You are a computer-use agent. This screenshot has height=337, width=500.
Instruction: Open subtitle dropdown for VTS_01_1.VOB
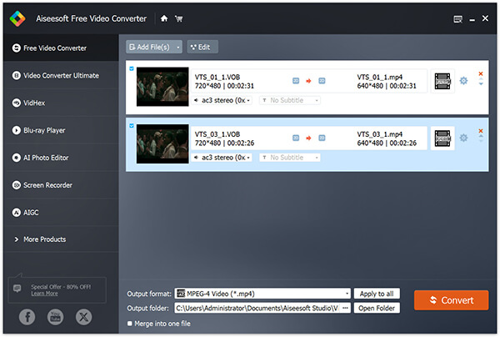click(x=290, y=100)
